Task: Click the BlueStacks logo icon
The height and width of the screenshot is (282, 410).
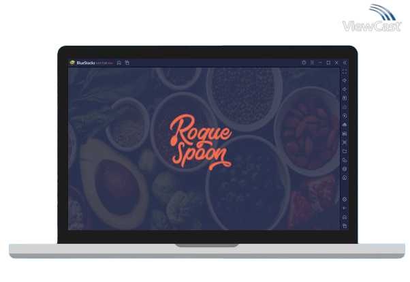Action: pos(72,63)
